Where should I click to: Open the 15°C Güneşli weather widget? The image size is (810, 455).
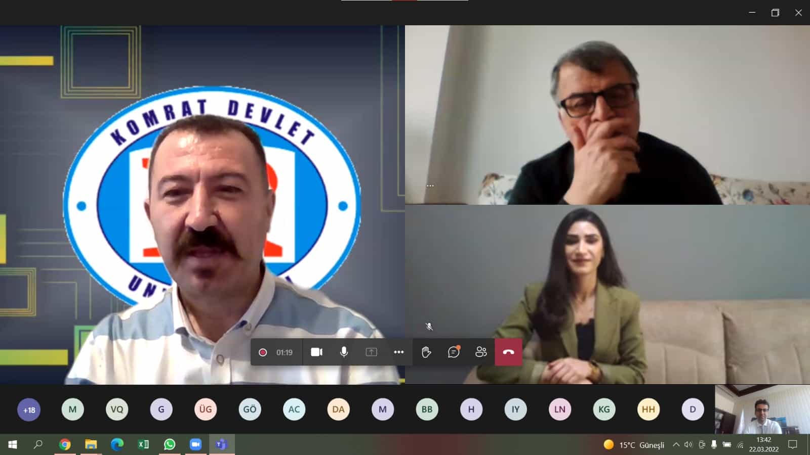coord(634,444)
